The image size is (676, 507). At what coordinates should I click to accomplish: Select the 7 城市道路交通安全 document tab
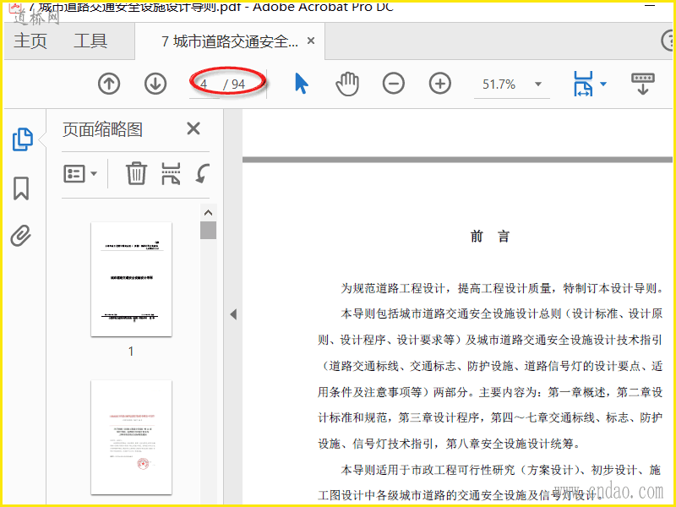coord(229,41)
